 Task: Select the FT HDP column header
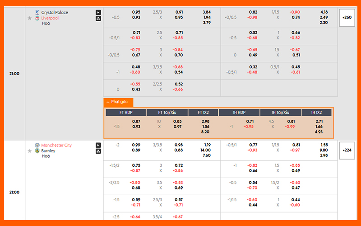point(126,113)
